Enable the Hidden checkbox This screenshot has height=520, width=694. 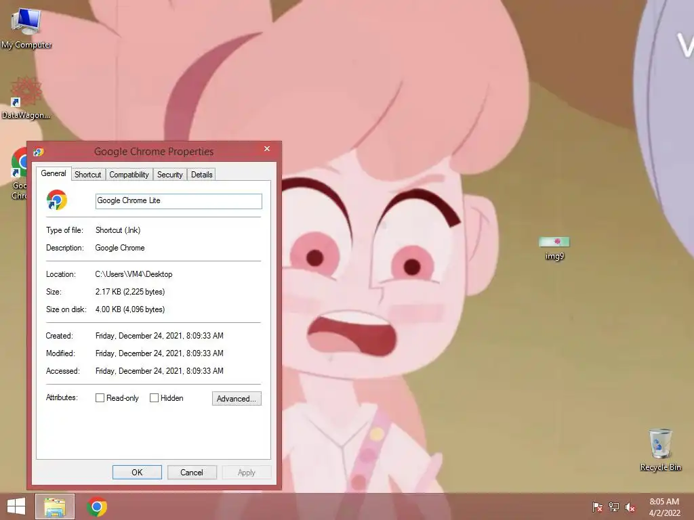pyautogui.click(x=154, y=398)
